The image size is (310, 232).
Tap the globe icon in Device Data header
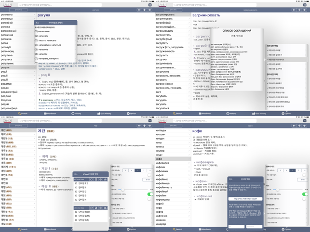tap(100, 208)
